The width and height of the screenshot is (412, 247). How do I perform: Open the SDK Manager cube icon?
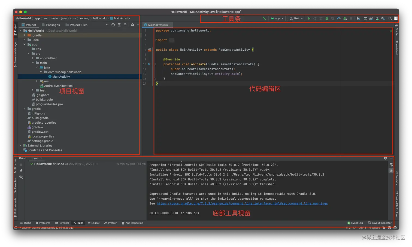click(383, 19)
